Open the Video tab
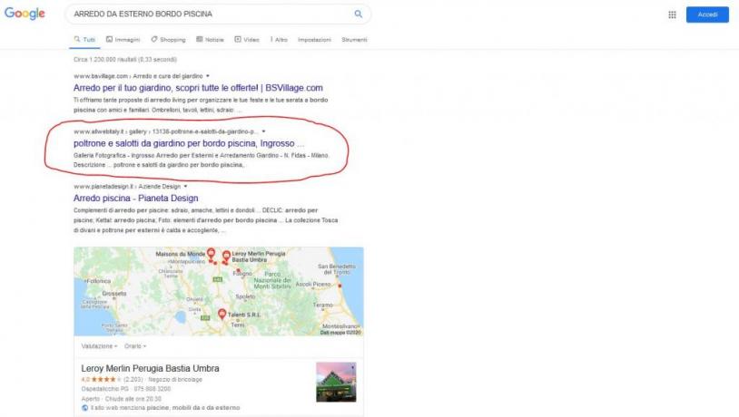Image resolution: width=739 pixels, height=417 pixels. (247, 40)
